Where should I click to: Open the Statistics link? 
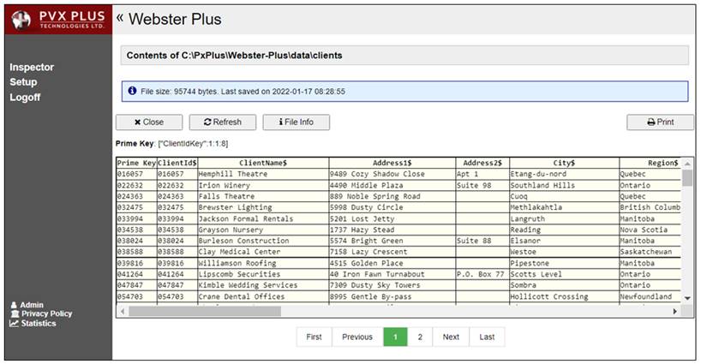pyautogui.click(x=33, y=324)
